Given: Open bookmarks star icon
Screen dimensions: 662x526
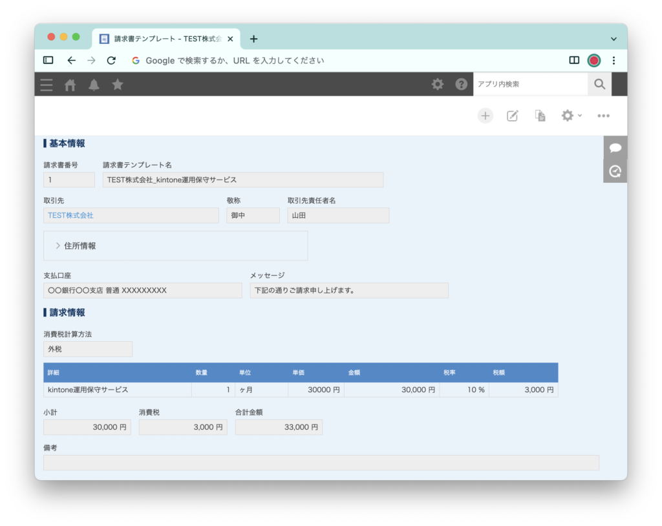Looking at the screenshot, I should [118, 85].
